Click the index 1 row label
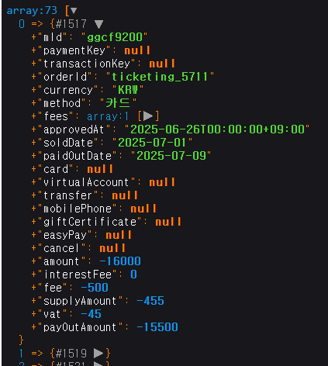This screenshot has width=328, height=366. (21, 353)
